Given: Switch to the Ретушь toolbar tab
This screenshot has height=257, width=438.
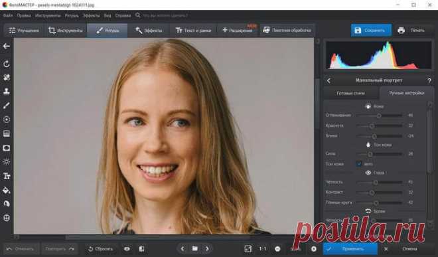Looking at the screenshot, I should [108, 31].
